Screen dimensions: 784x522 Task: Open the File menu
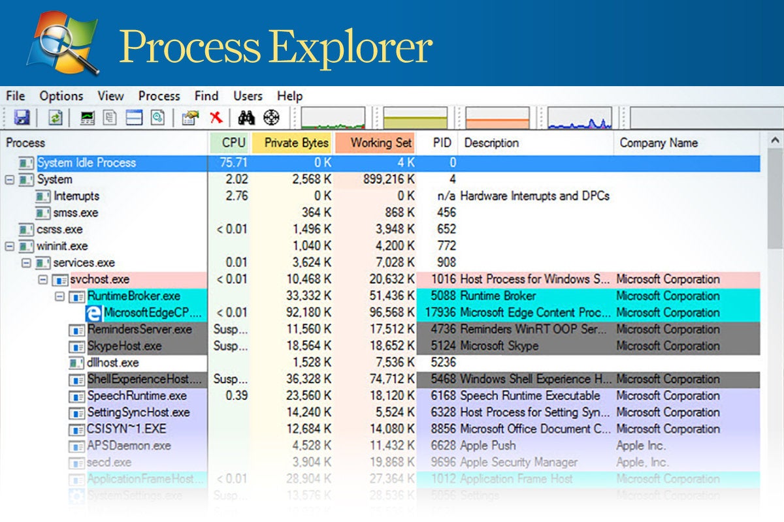coord(15,96)
